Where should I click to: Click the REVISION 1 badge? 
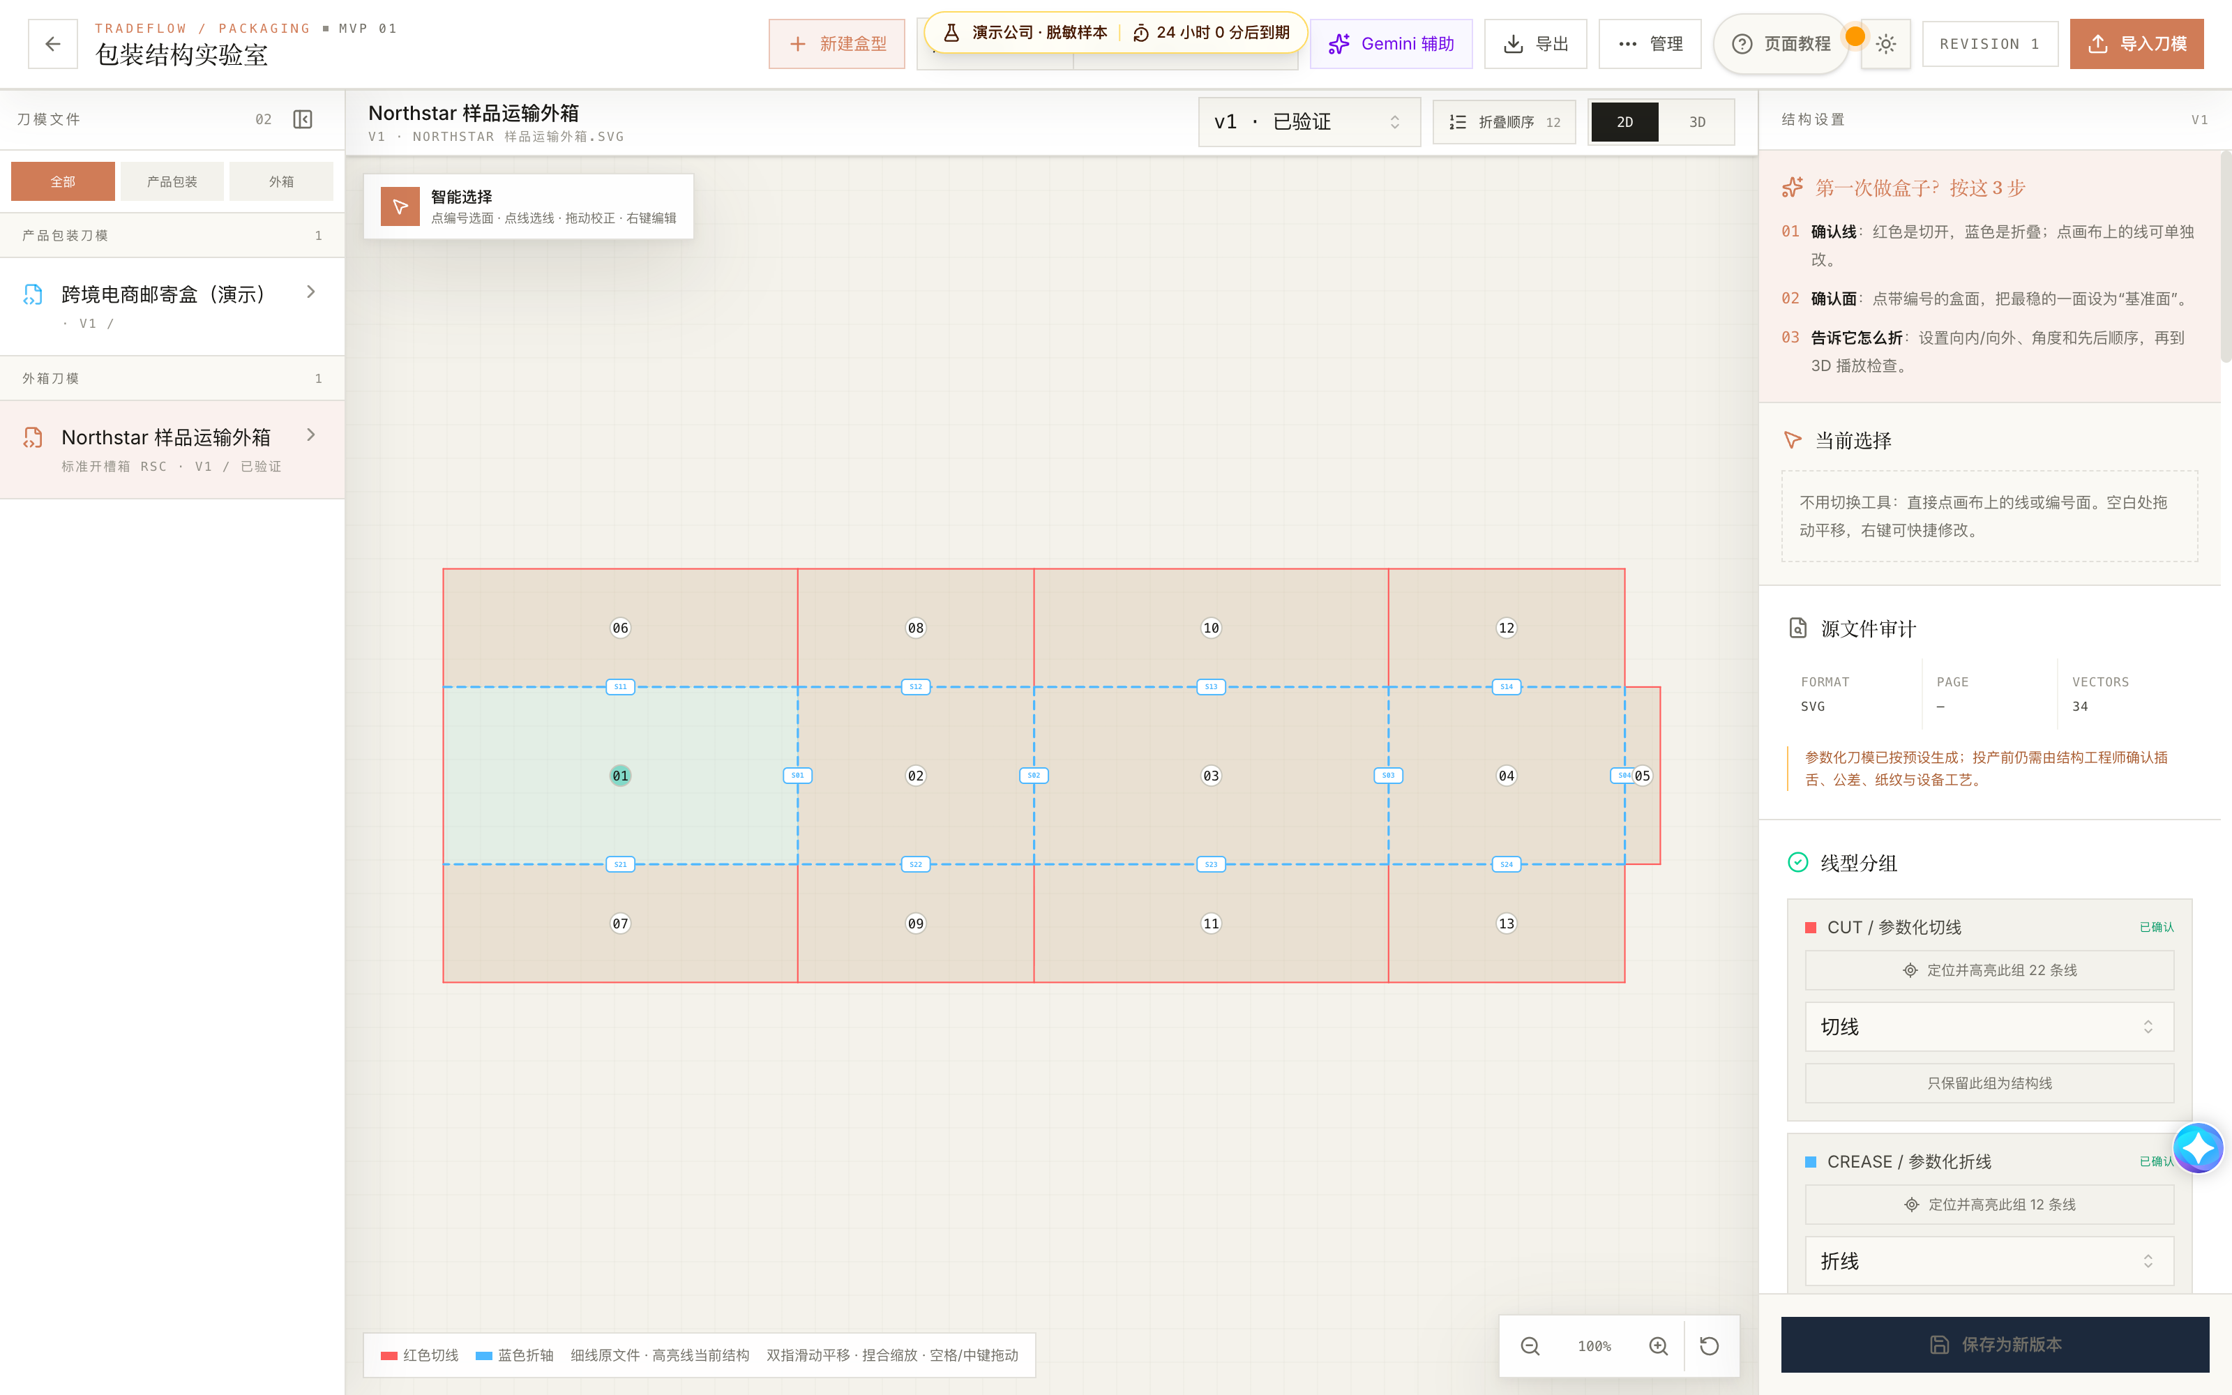pyautogui.click(x=1989, y=43)
